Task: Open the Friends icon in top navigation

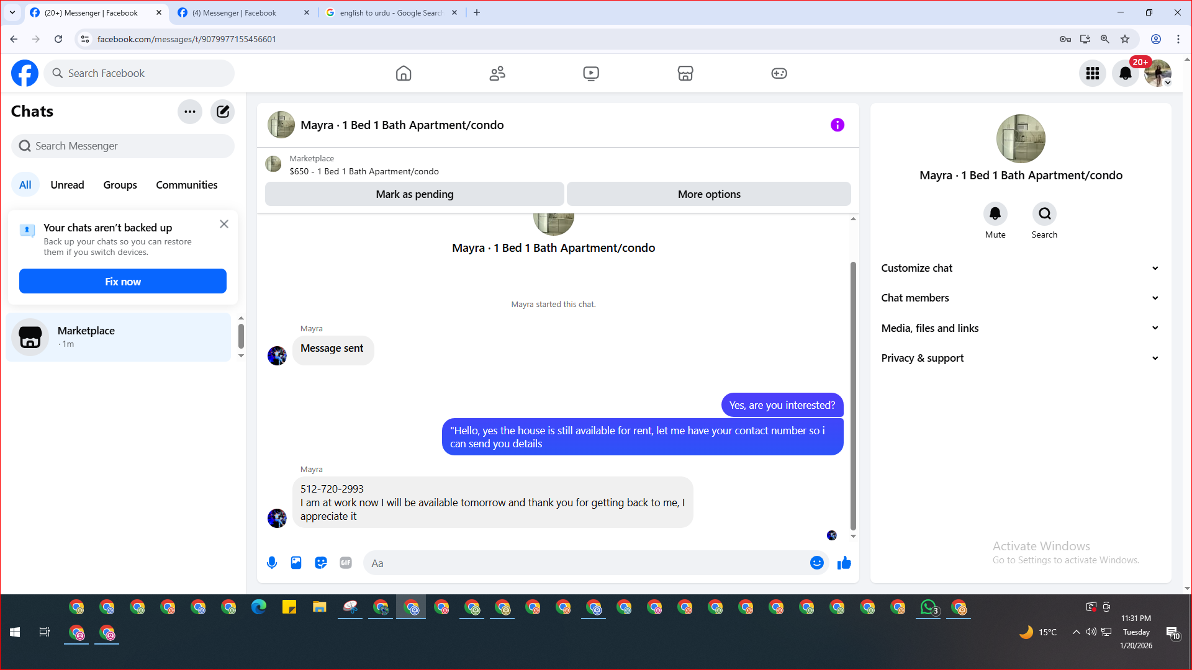Action: (497, 73)
